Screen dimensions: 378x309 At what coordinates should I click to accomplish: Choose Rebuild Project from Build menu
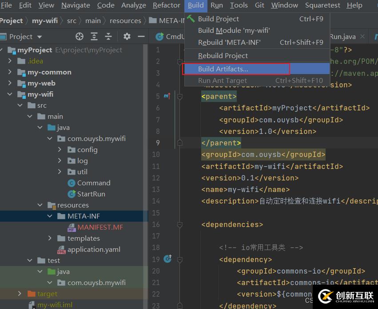[x=223, y=55]
